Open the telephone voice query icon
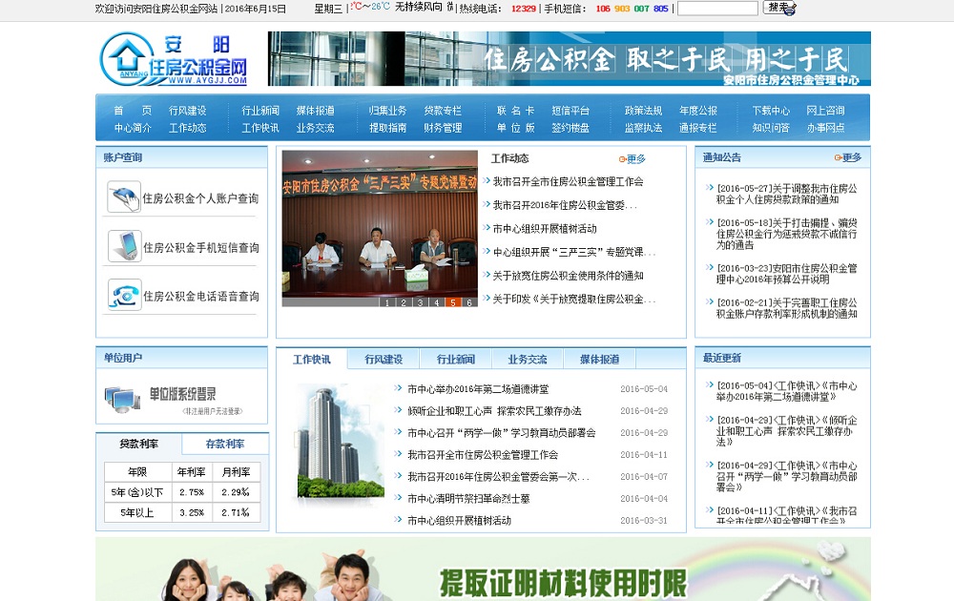The width and height of the screenshot is (954, 601). tap(125, 295)
